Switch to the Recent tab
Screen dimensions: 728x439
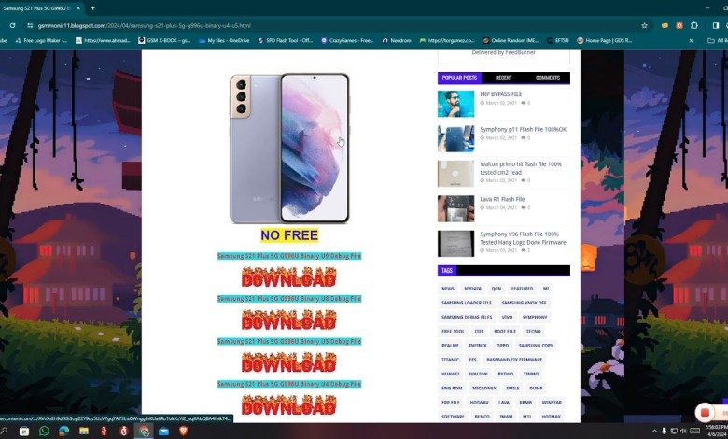pos(503,78)
